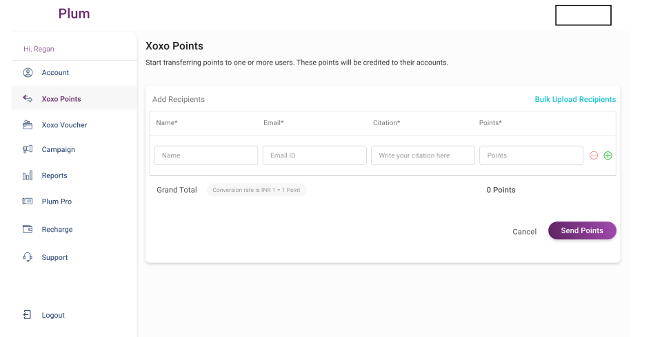Screen dimensions: 662x337
Task: Open the Reports menu item
Action: [x=54, y=175]
